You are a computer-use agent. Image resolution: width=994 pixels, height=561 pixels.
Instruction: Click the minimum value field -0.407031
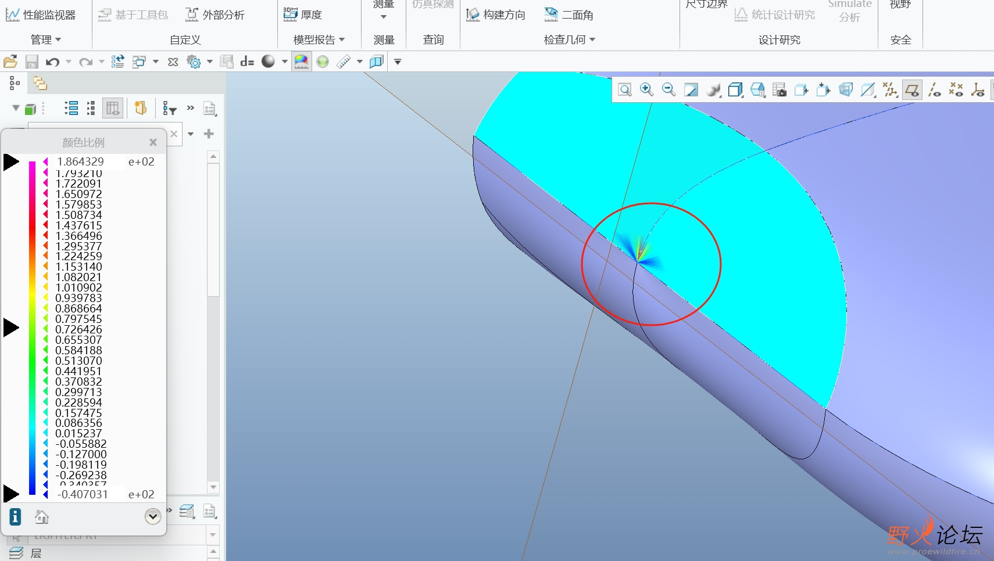[90, 494]
